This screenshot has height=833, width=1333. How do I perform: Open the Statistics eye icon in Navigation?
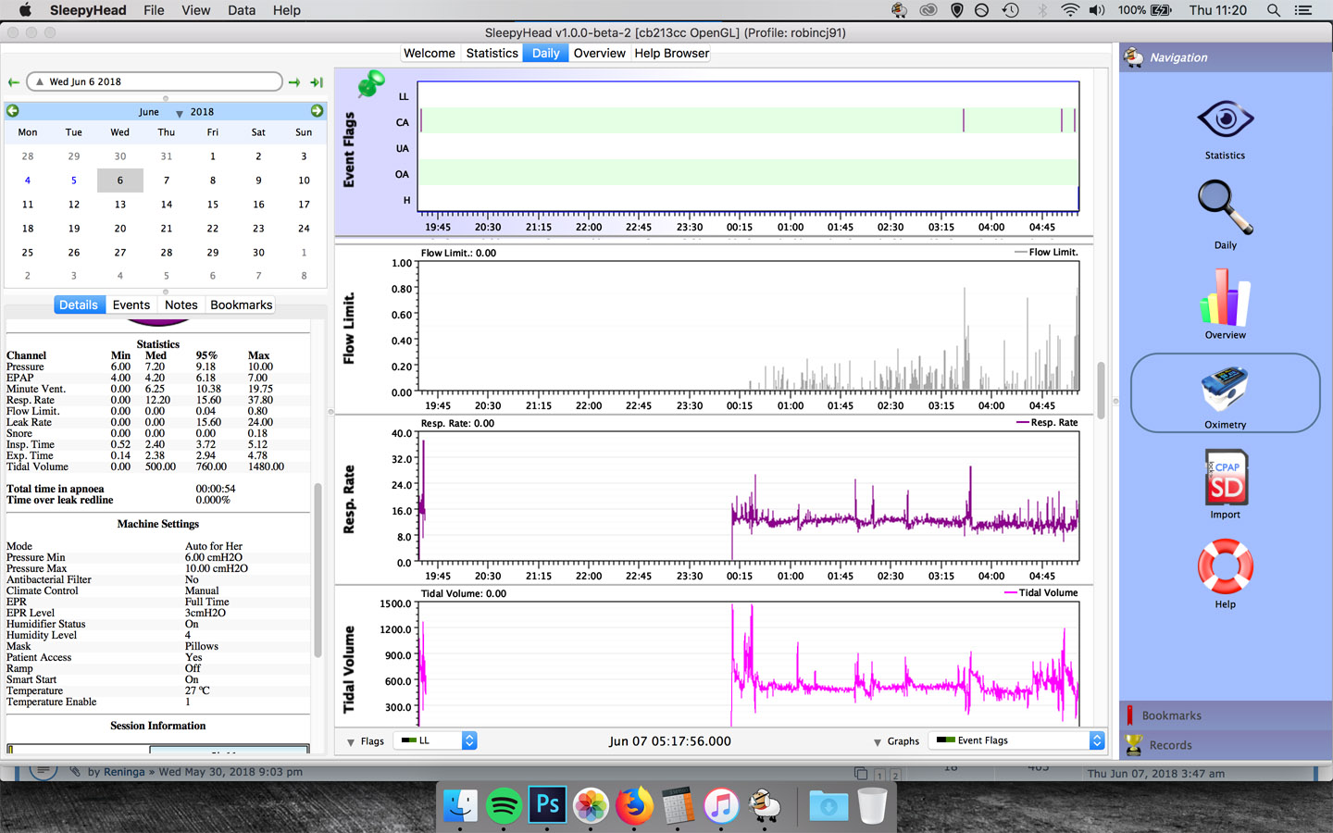(1225, 120)
